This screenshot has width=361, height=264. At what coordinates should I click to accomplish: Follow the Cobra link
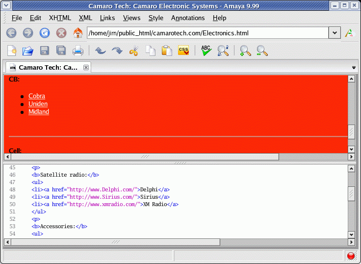pos(37,96)
